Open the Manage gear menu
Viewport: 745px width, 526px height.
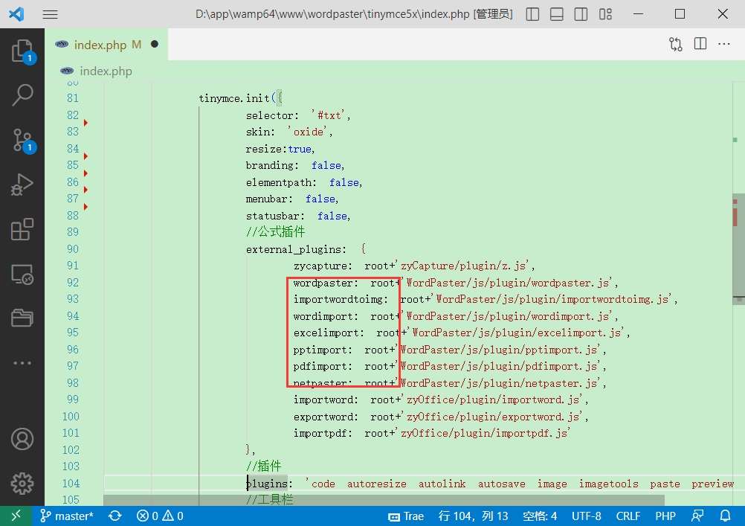22,483
